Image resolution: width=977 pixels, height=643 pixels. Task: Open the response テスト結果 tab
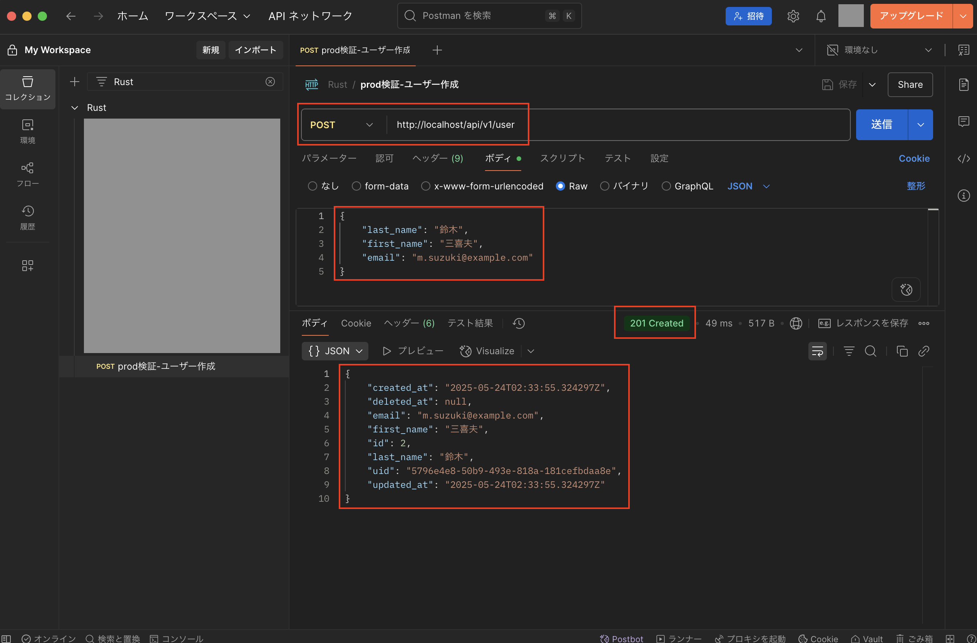pyautogui.click(x=470, y=323)
